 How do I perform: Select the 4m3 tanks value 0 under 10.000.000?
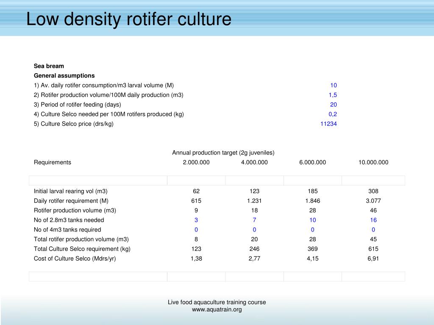[373, 230]
